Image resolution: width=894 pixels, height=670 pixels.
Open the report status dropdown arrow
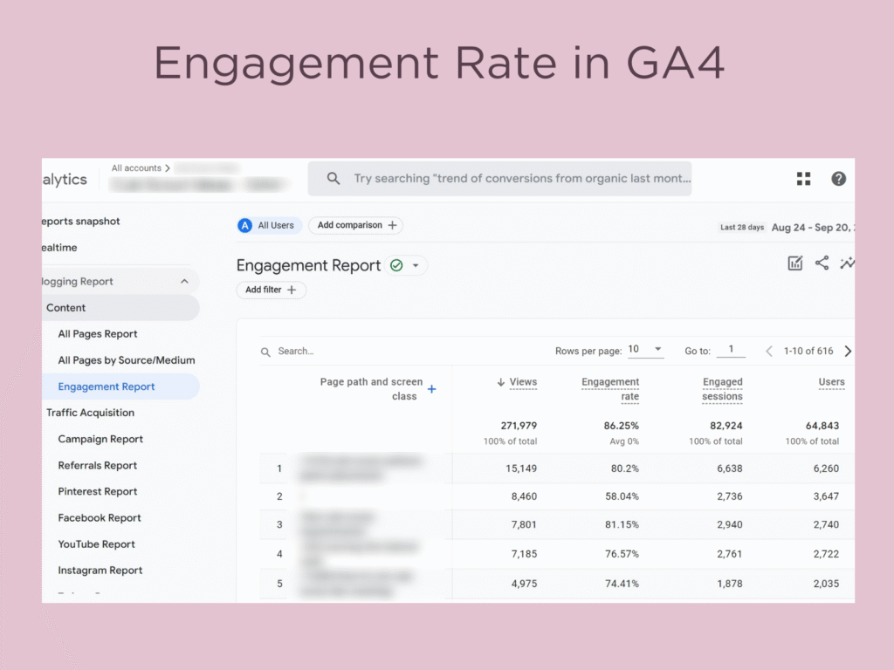click(416, 266)
